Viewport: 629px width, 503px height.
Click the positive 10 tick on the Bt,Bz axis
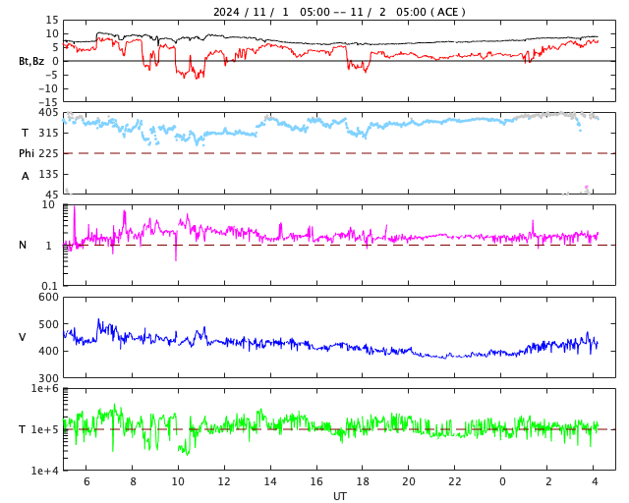pos(51,33)
